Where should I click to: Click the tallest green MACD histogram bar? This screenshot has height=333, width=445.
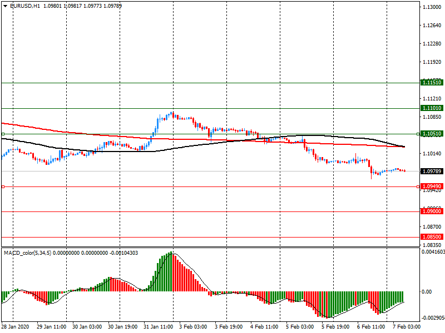click(172, 272)
